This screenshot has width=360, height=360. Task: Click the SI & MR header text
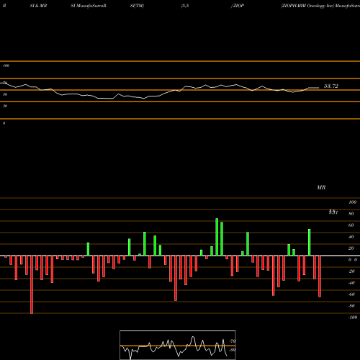[x=38, y=6]
